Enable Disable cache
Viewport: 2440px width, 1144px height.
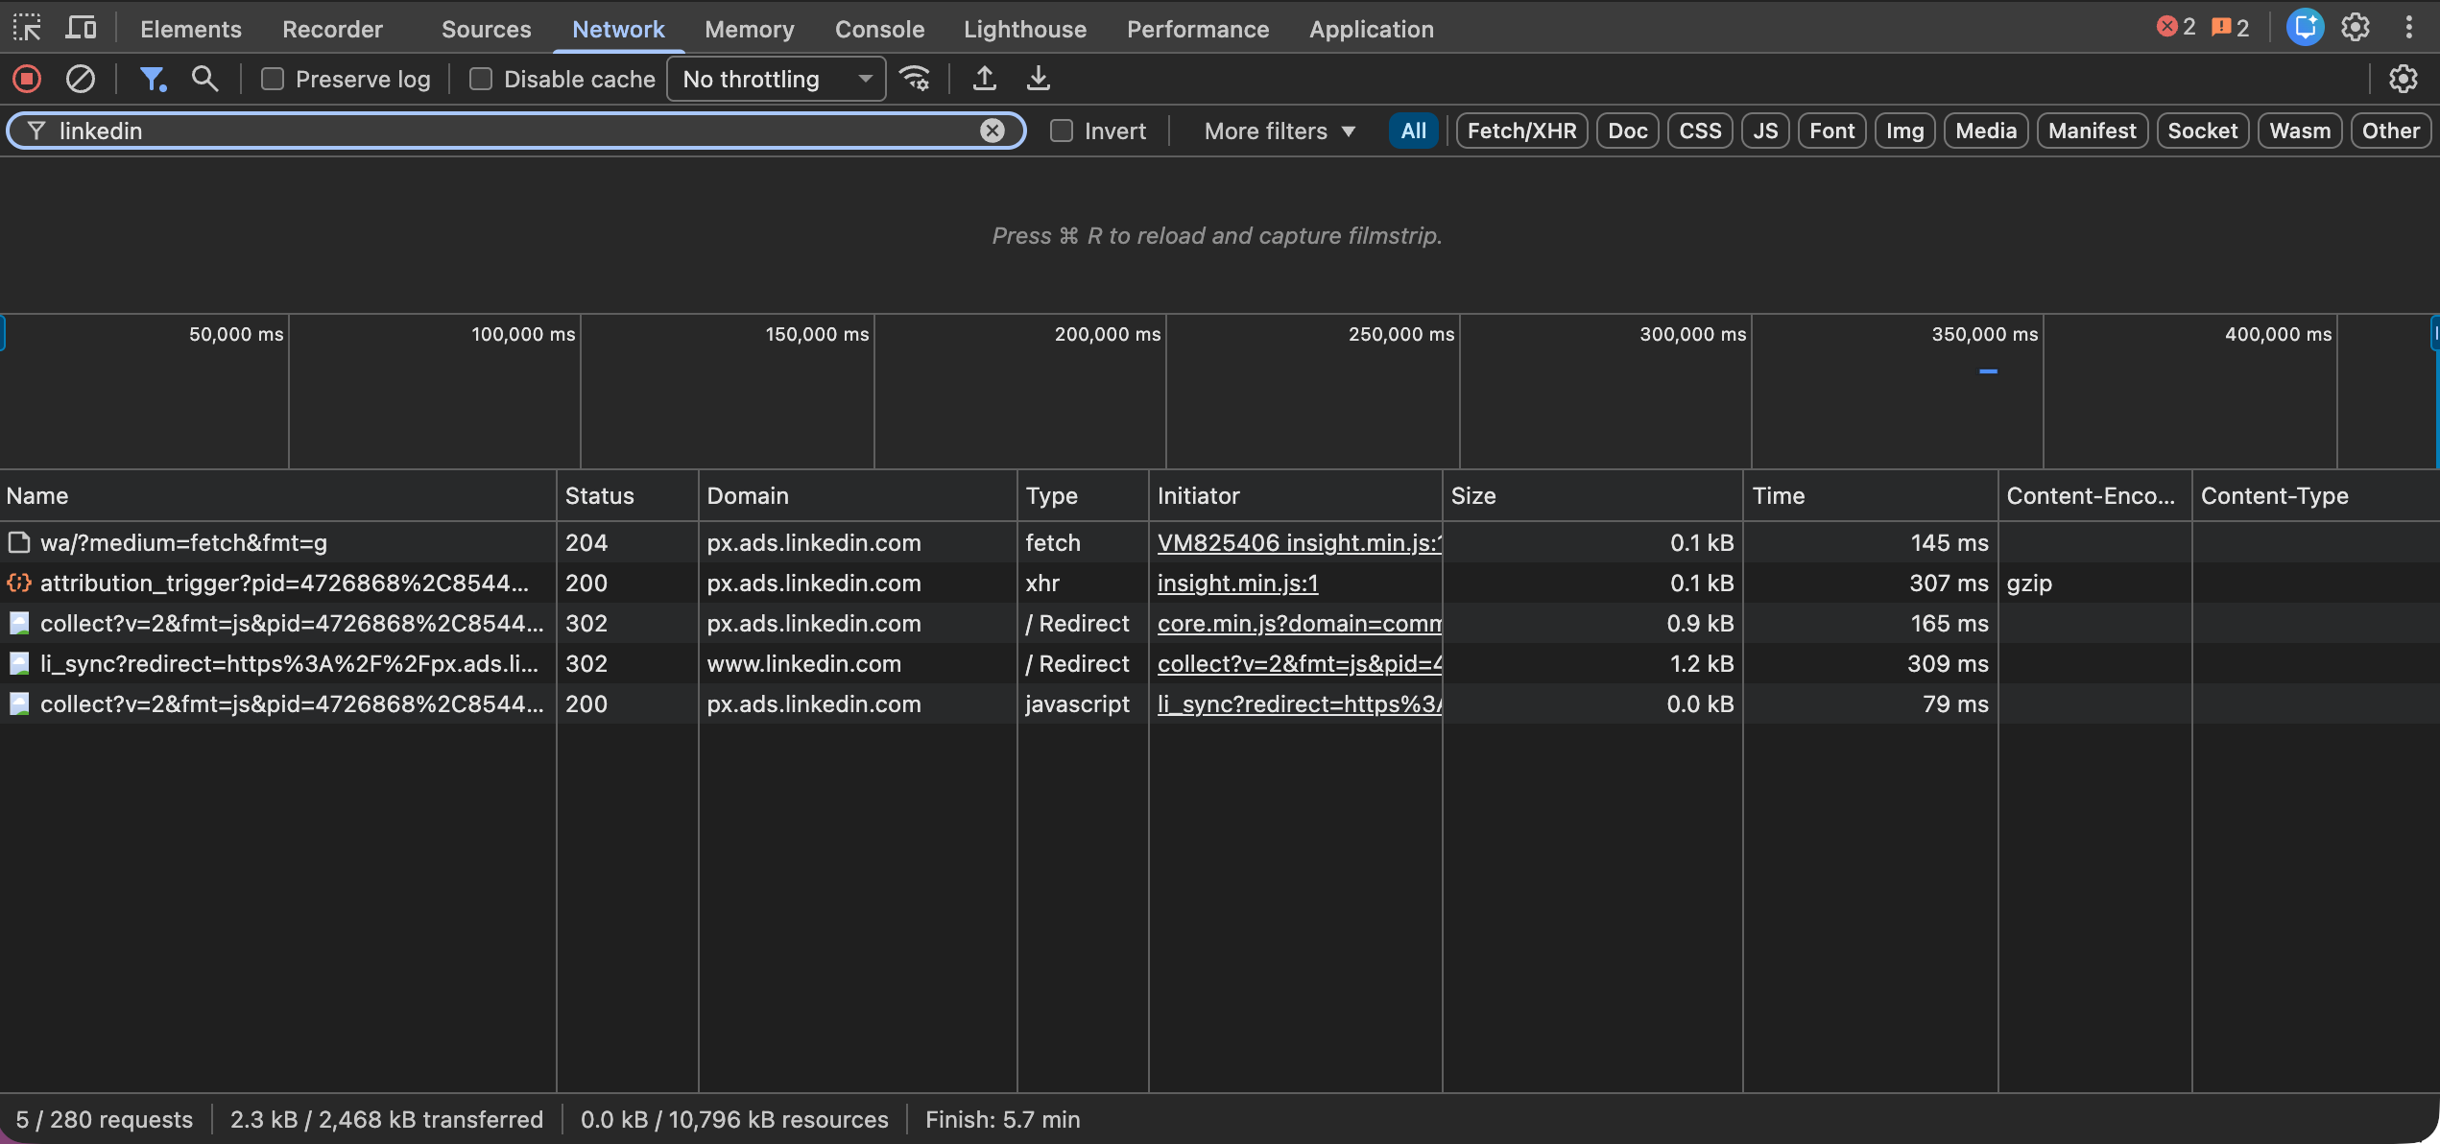point(481,79)
